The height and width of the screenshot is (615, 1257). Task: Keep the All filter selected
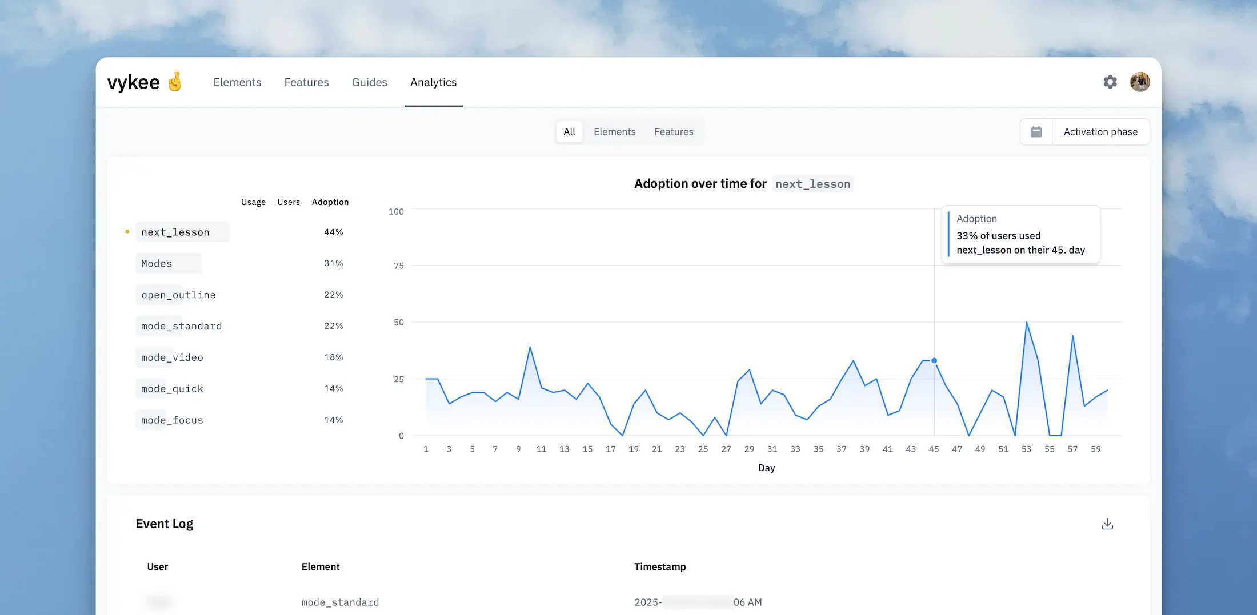tap(569, 131)
